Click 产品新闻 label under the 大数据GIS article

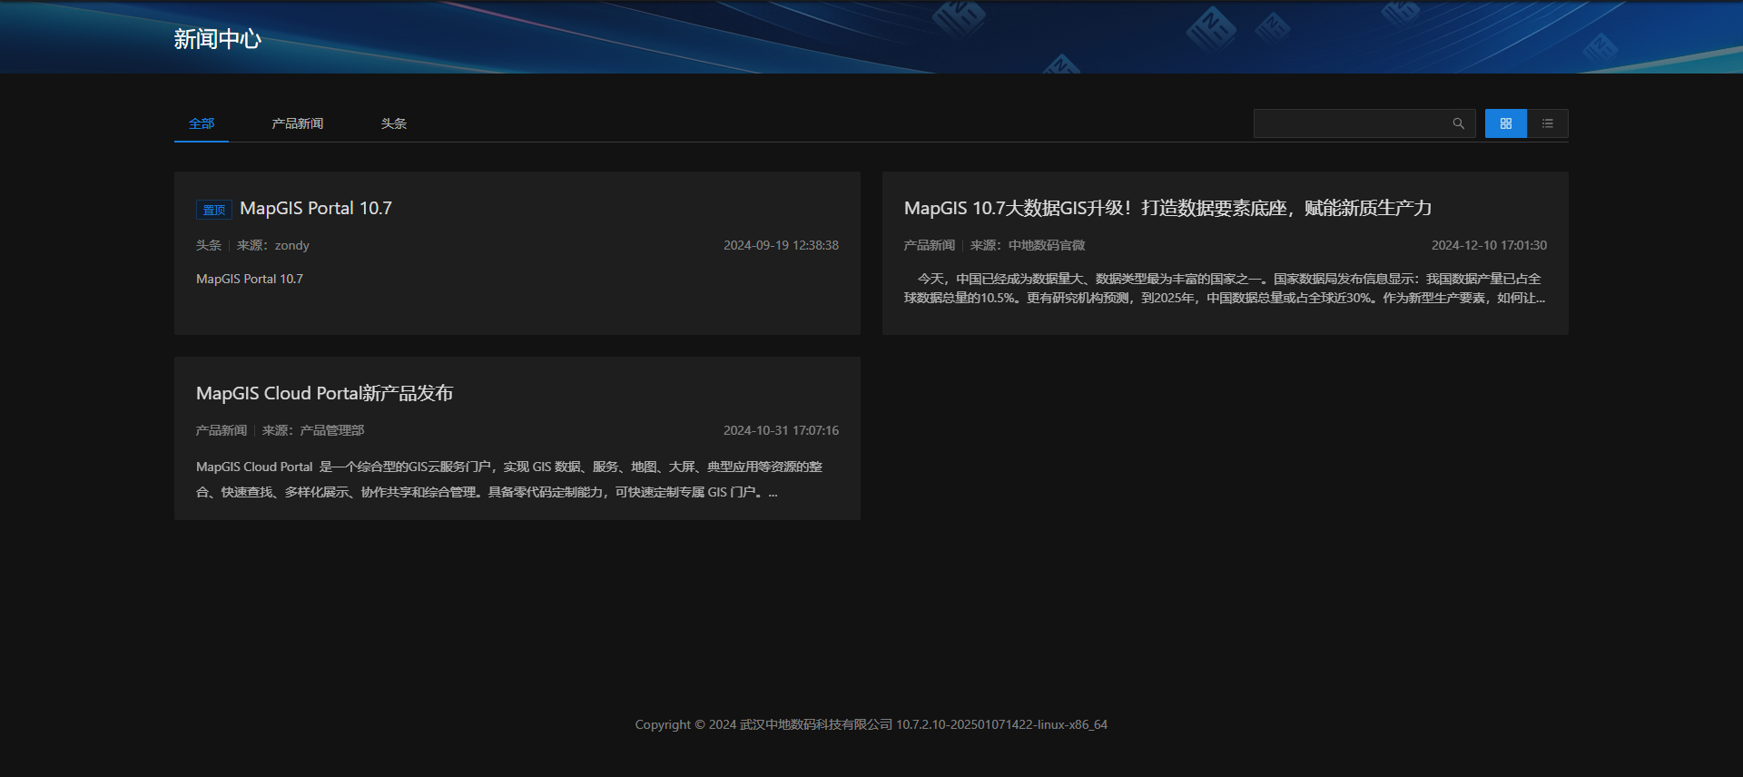click(930, 245)
